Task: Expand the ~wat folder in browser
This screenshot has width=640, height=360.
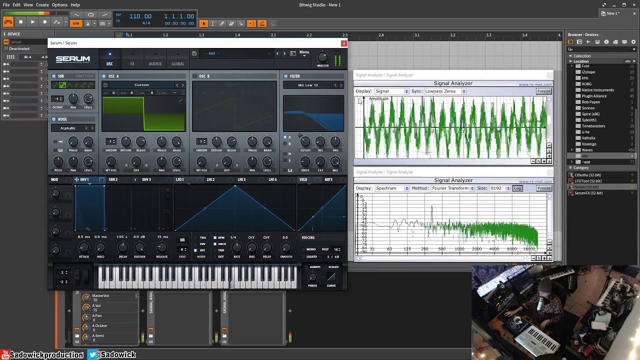Action: [572, 162]
